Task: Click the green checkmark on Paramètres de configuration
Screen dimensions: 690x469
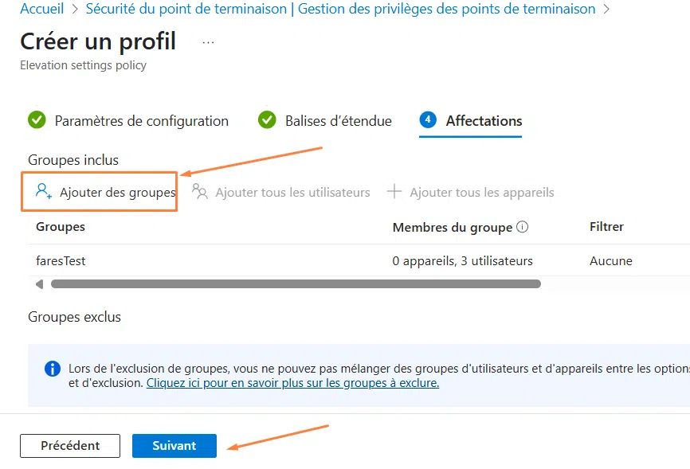Action: (37, 120)
